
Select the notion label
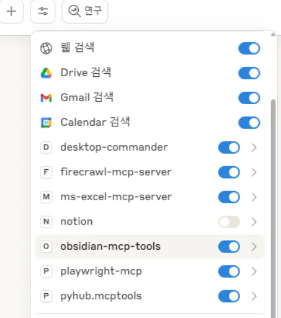(x=76, y=221)
